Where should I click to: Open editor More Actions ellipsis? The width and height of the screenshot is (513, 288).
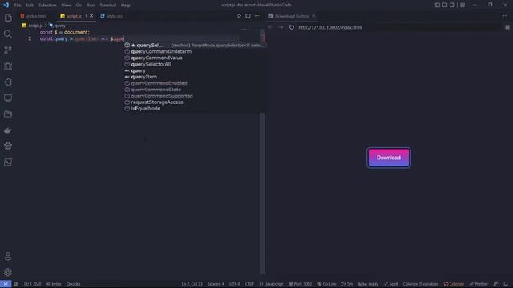(x=256, y=16)
